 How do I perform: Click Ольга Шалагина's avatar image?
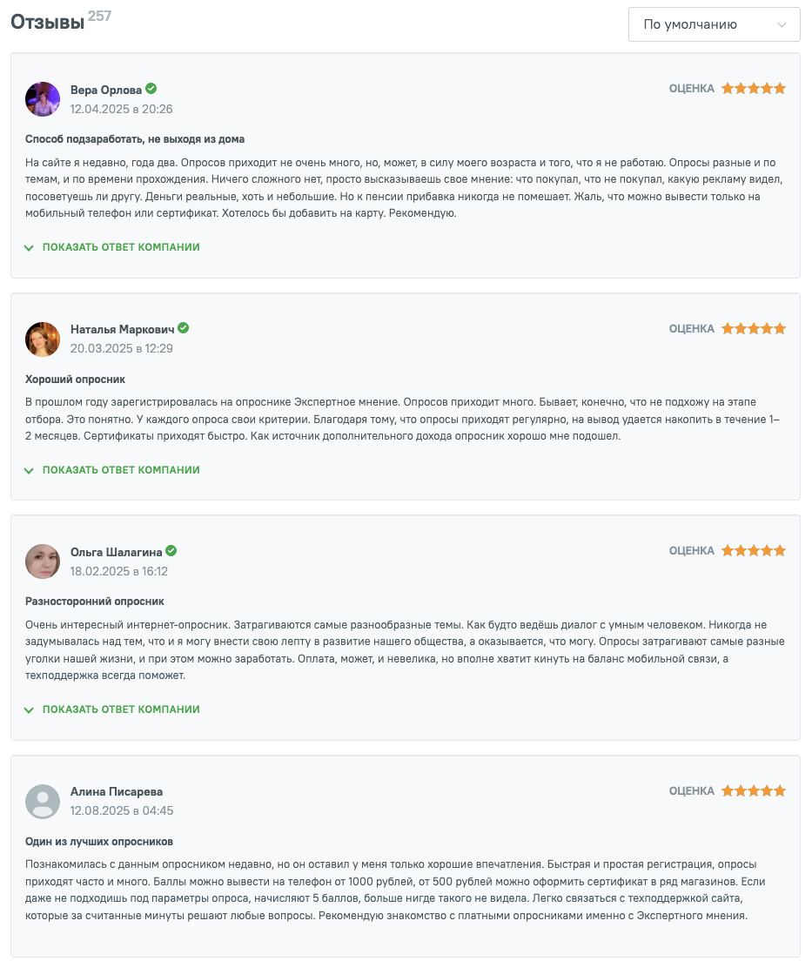click(43, 561)
